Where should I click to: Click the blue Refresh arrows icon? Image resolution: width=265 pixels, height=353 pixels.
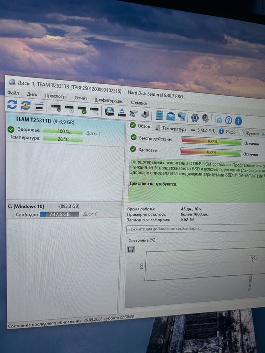pos(12,104)
